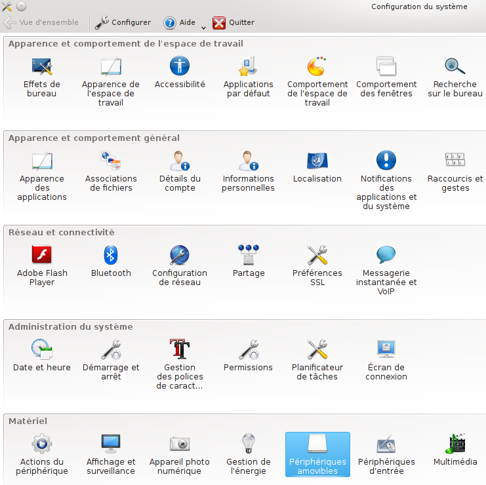Open Messagerie instantanée et VoIP
This screenshot has height=485, width=486.
pyautogui.click(x=386, y=271)
